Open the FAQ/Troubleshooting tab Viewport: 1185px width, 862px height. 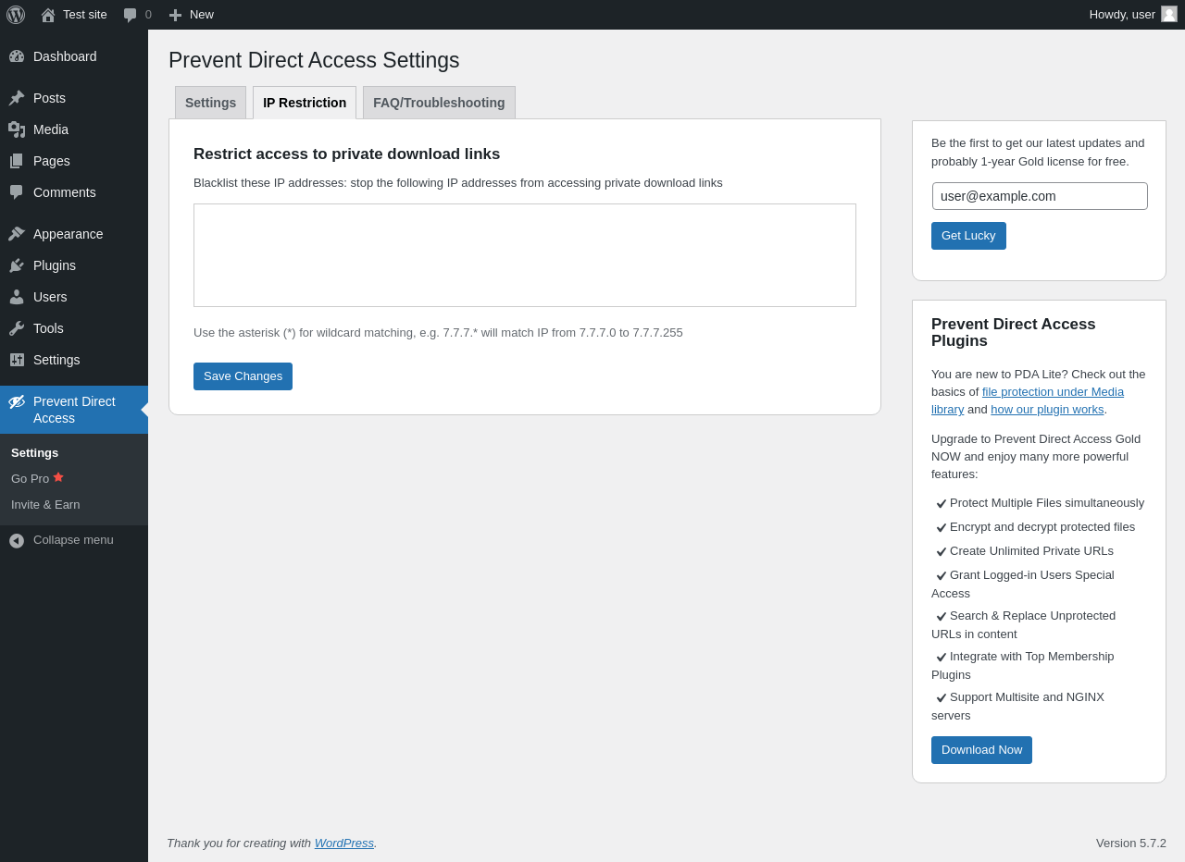pos(439,103)
